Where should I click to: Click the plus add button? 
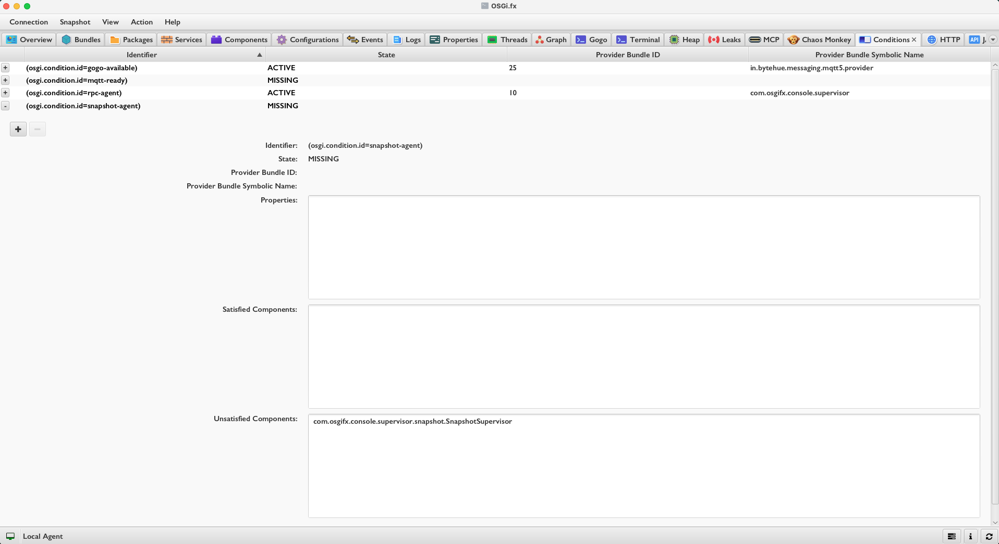click(x=18, y=129)
